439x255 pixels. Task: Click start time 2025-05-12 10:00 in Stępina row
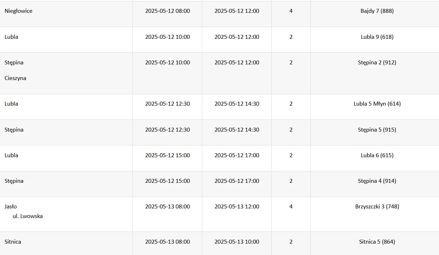tap(167, 63)
